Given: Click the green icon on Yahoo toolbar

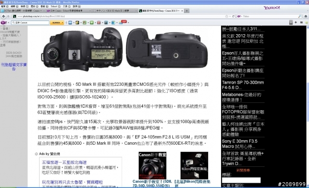Looking at the screenshot, I should click(92, 23).
